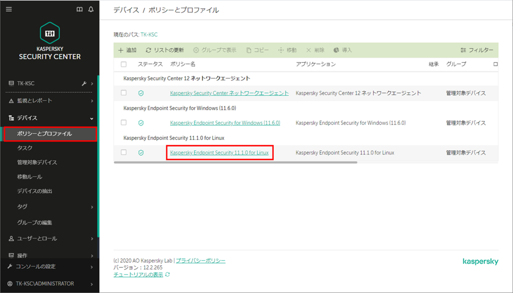Click status shield icon in Network Agent row
This screenshot has height=293, width=513.
click(141, 93)
